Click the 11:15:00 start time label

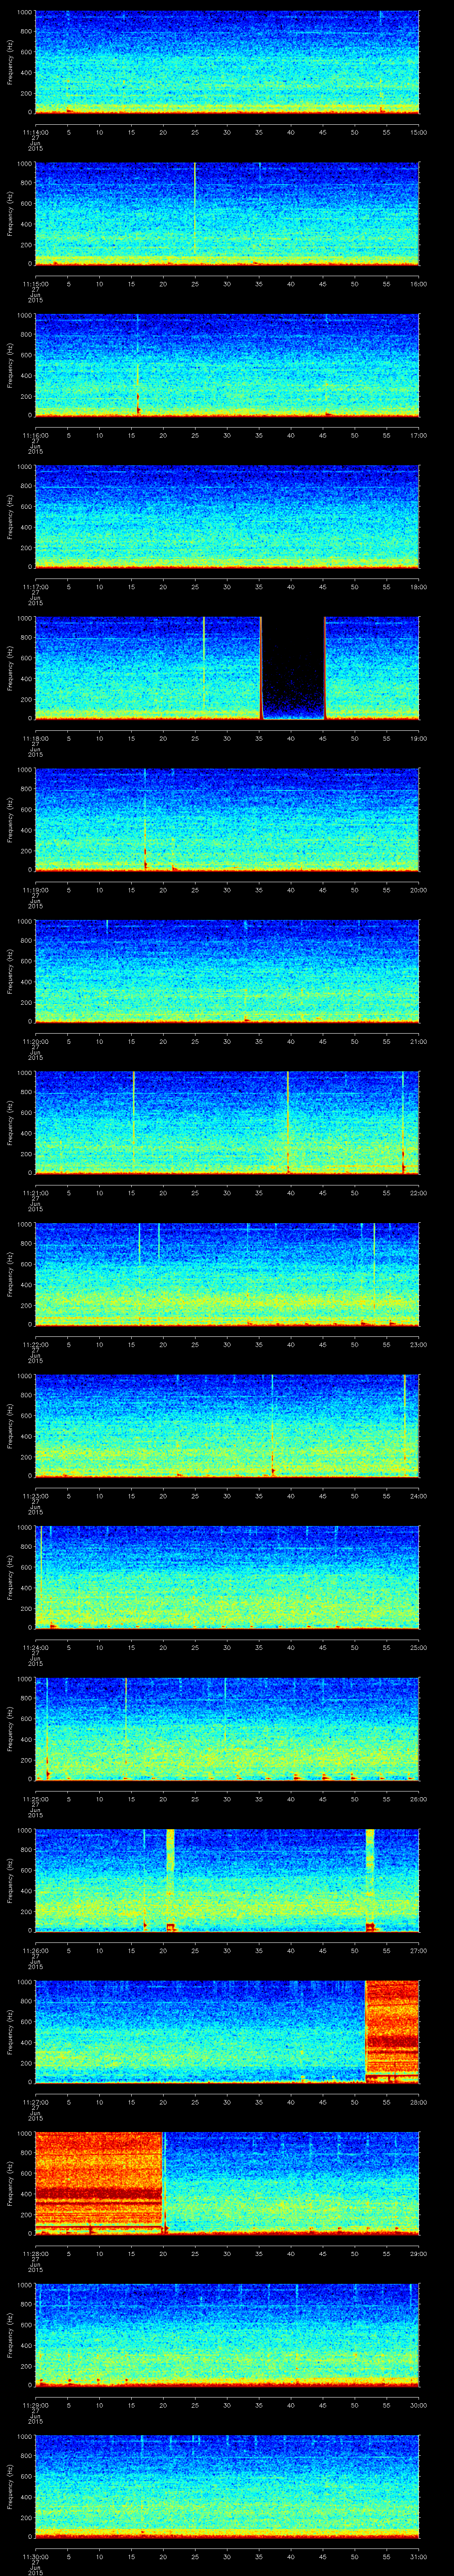[x=35, y=284]
